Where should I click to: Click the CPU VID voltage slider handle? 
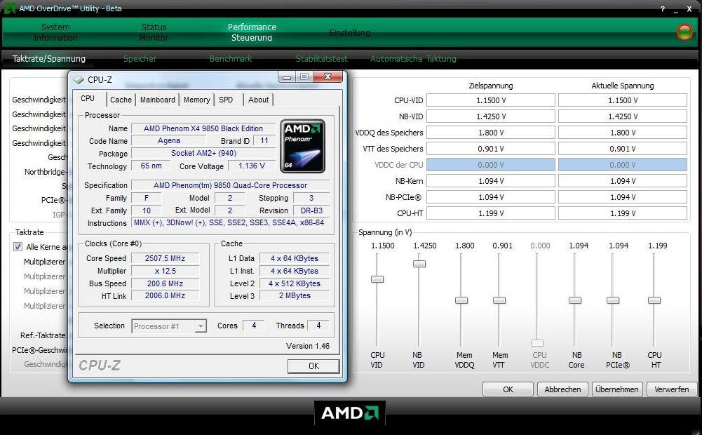pyautogui.click(x=377, y=279)
